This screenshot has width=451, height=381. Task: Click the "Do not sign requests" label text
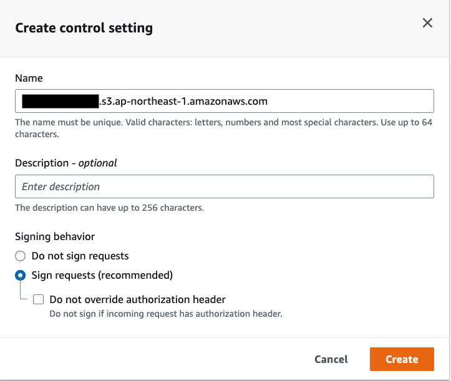tap(80, 256)
